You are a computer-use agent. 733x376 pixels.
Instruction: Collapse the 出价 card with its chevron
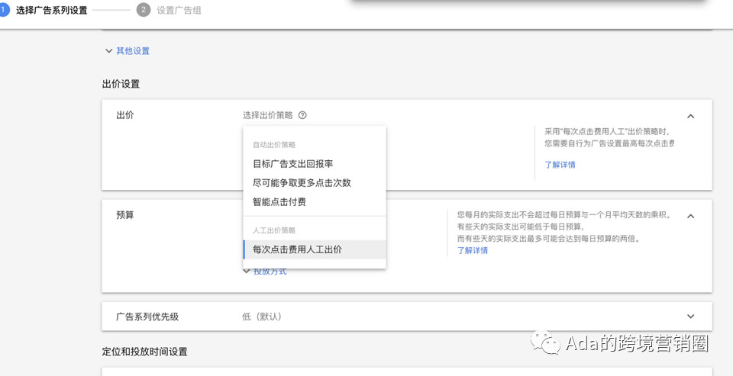(690, 116)
